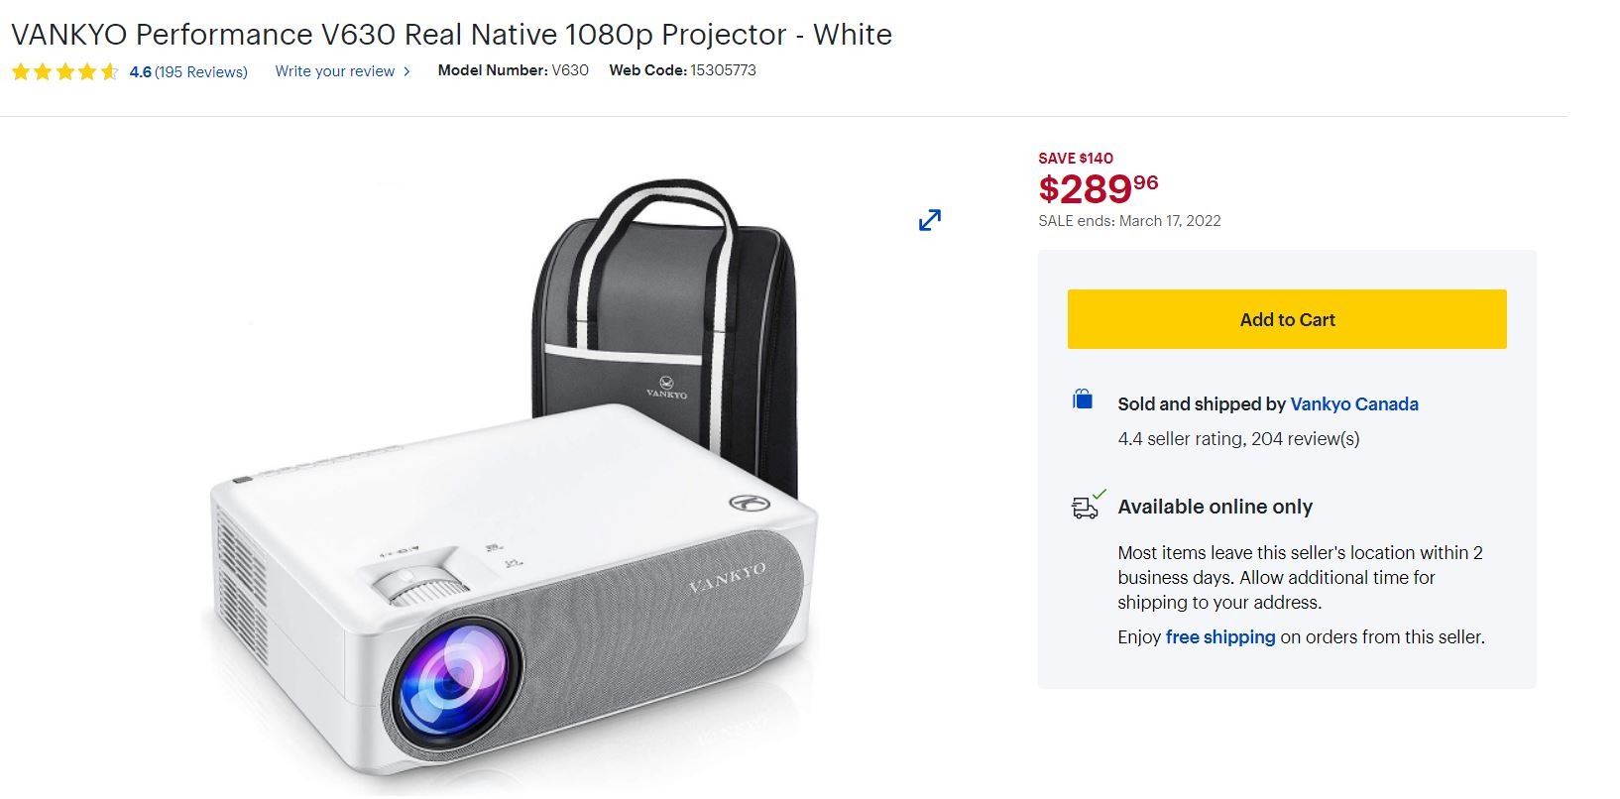
Task: Click the $289.96 sale price
Action: coord(1098,187)
